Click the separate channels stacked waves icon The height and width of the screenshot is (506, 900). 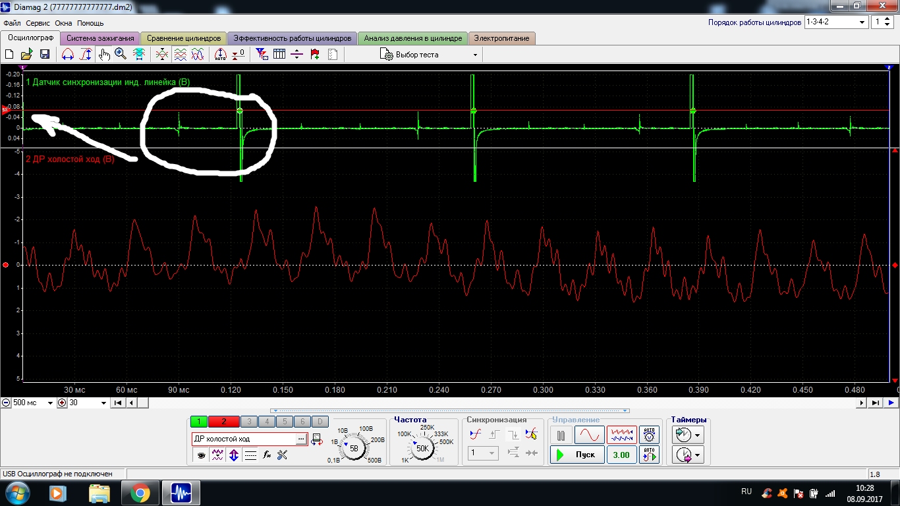pyautogui.click(x=180, y=55)
